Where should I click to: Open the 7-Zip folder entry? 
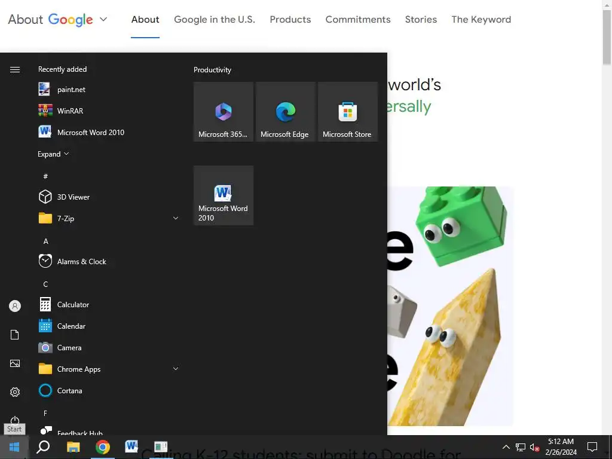109,219
